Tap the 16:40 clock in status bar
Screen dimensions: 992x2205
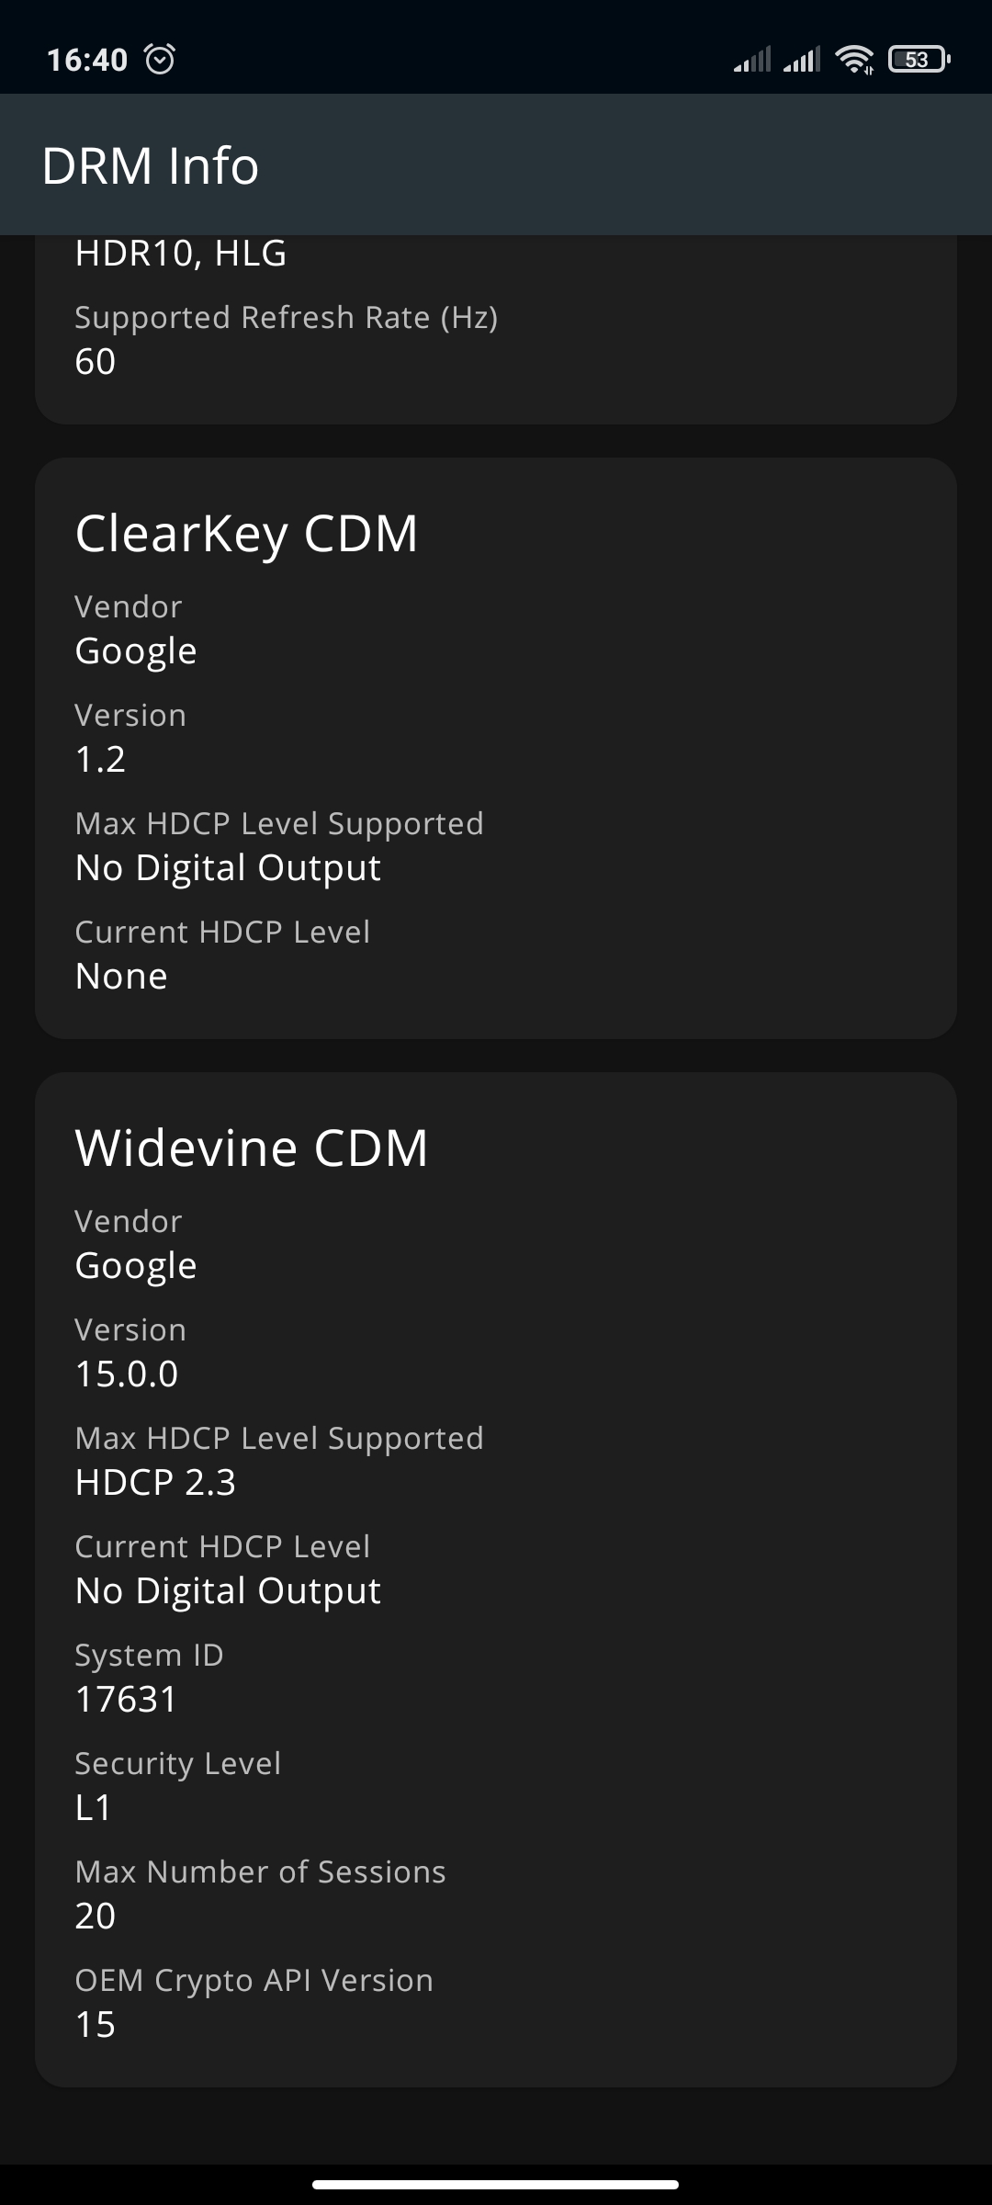pos(87,60)
